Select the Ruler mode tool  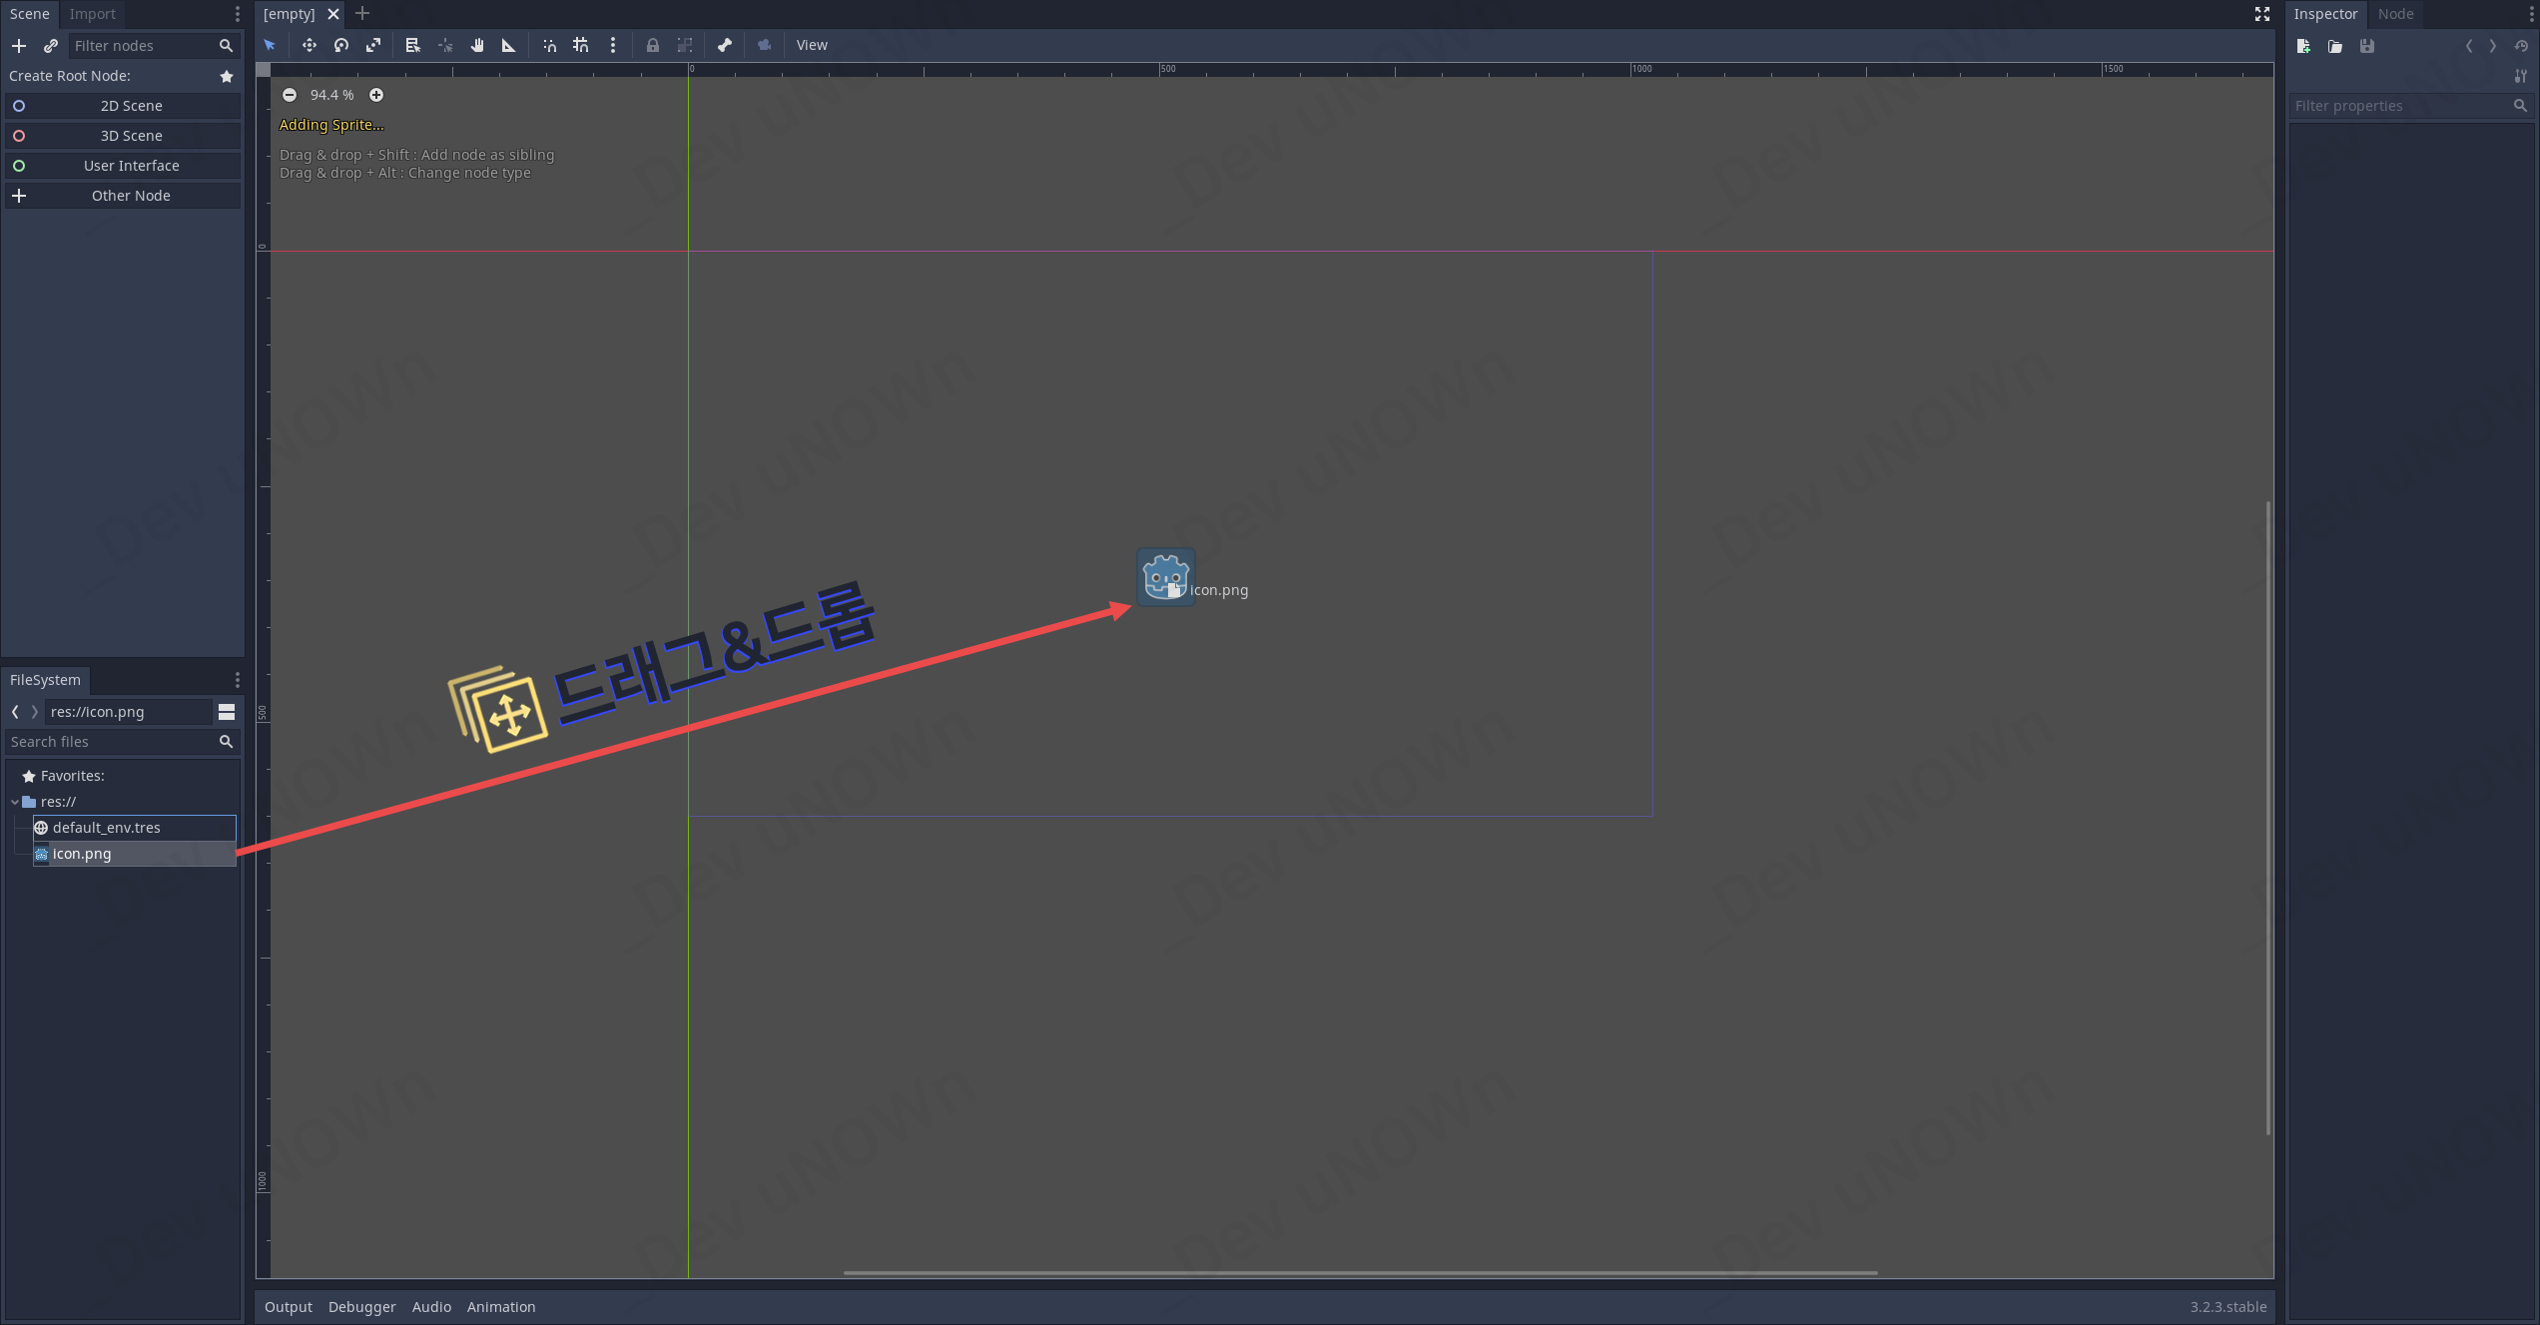click(508, 45)
